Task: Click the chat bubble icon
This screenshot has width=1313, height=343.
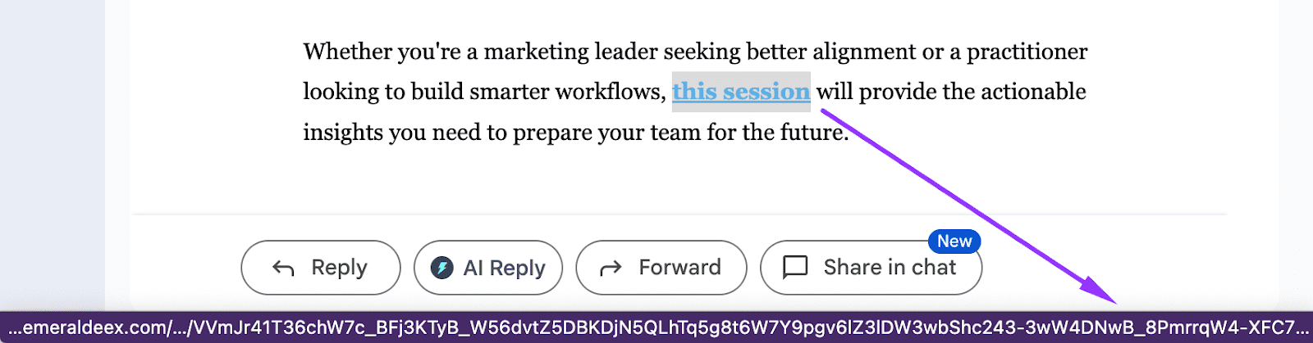Action: [x=795, y=268]
